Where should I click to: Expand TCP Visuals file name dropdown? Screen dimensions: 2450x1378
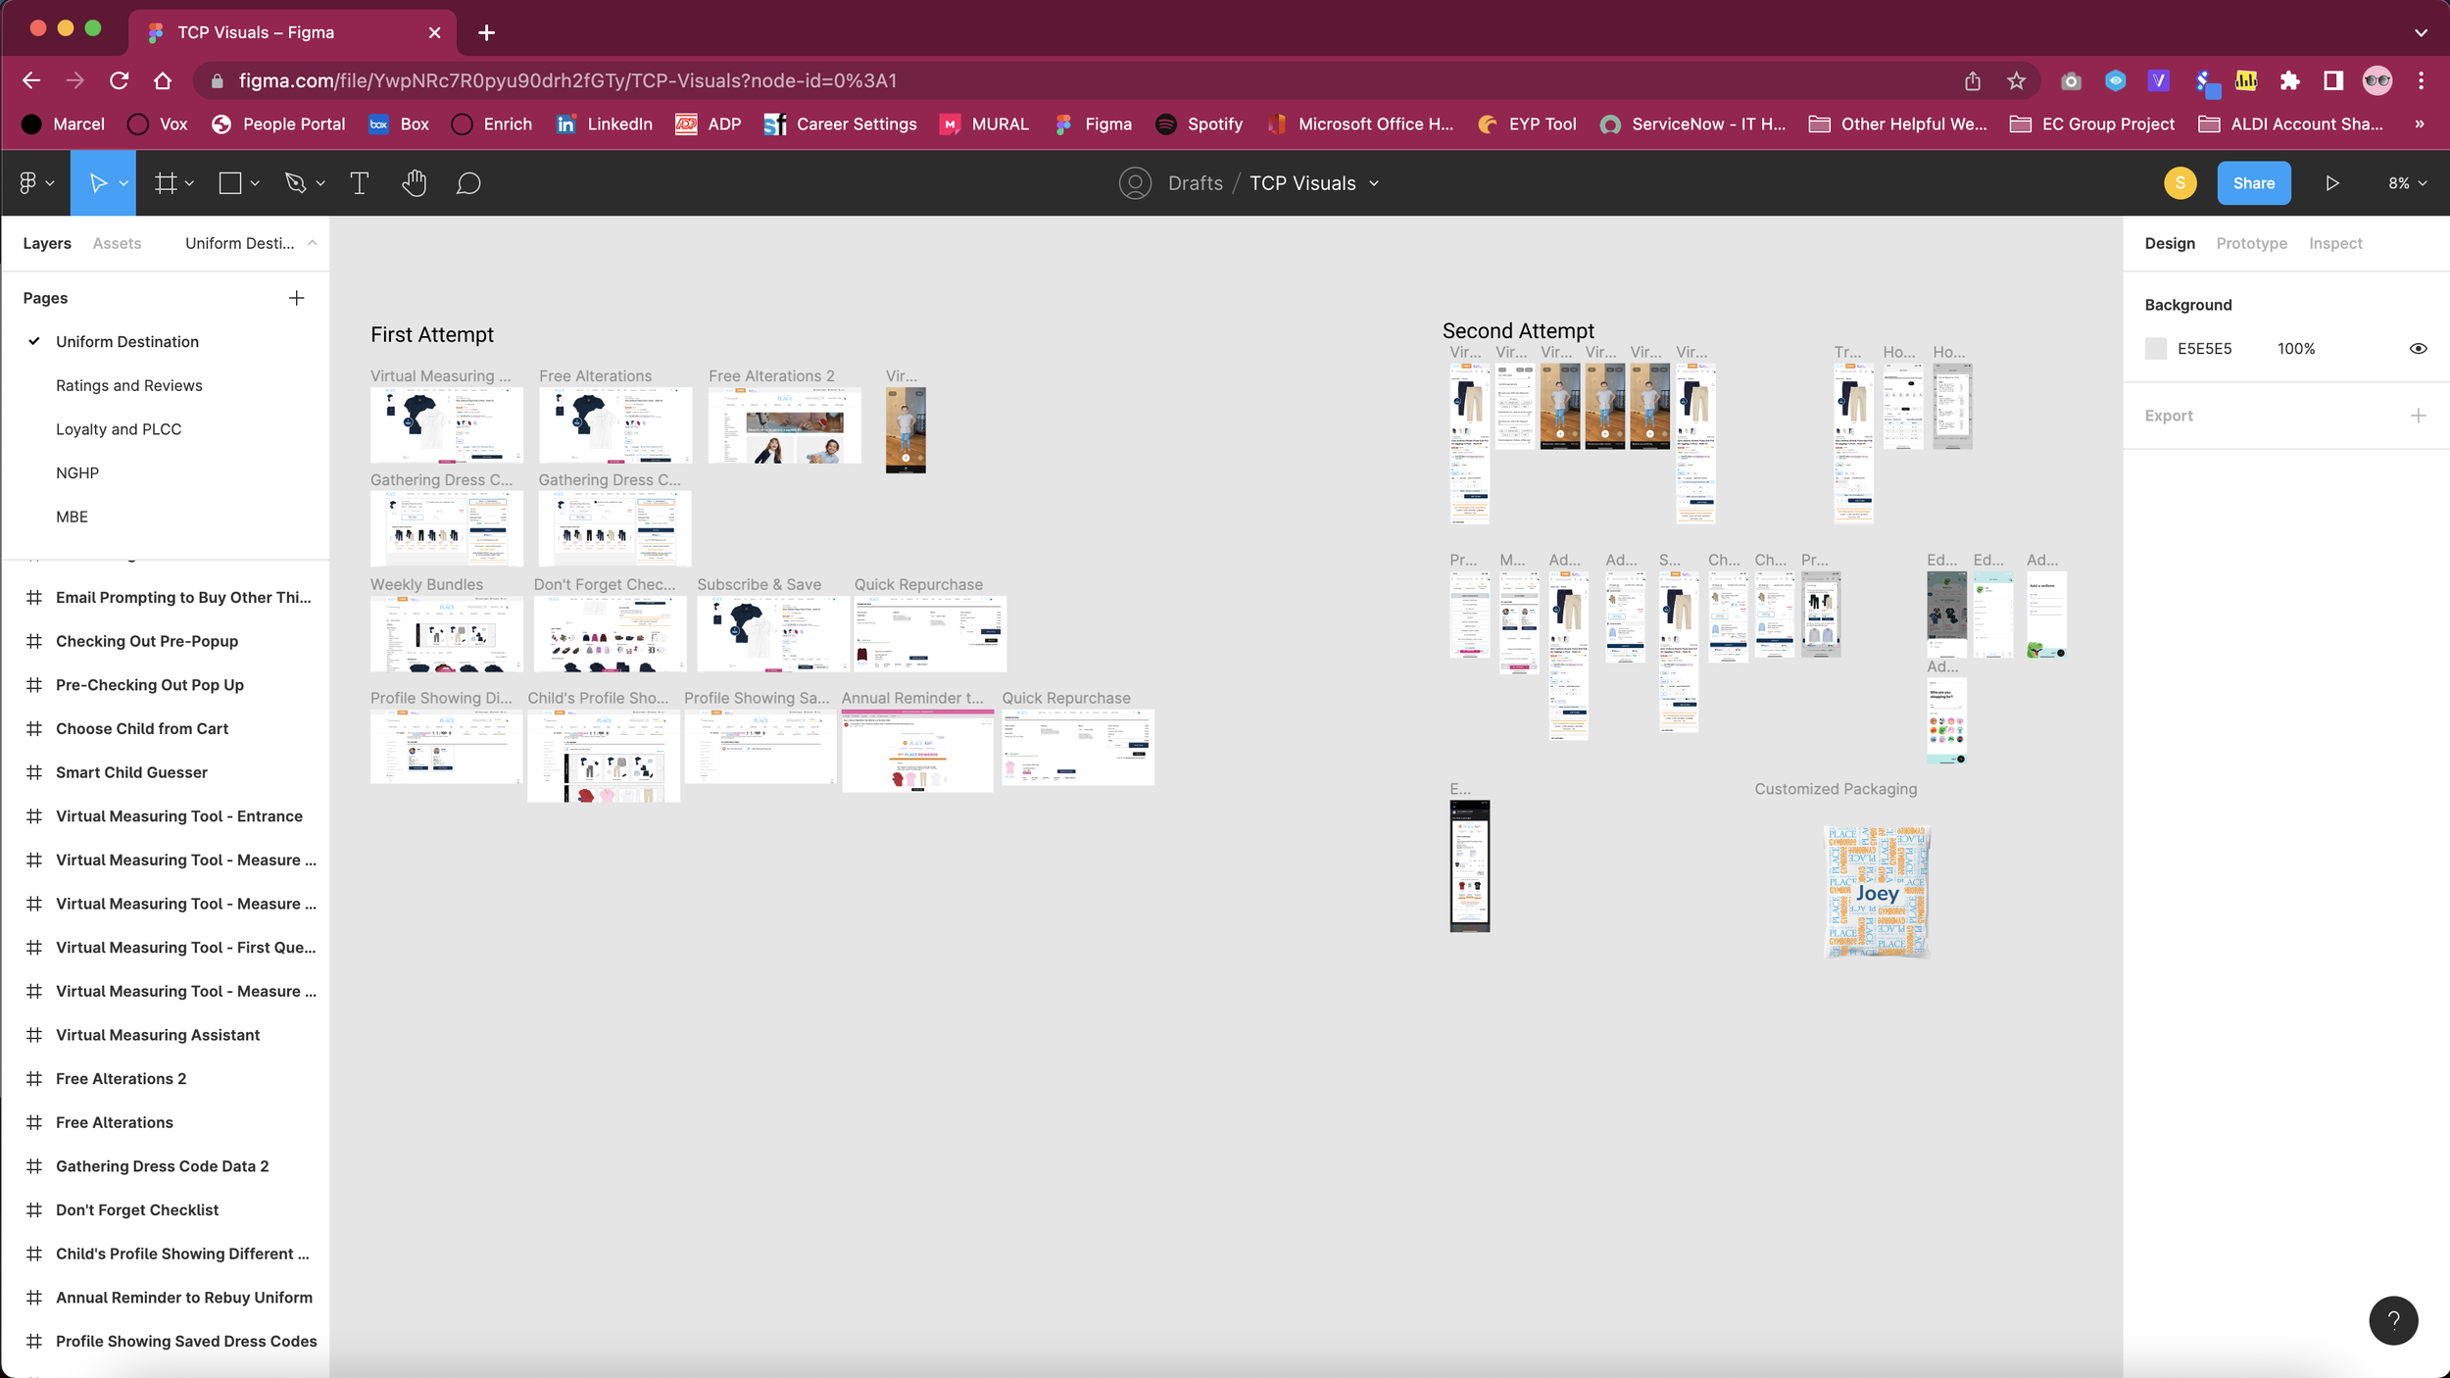click(1373, 183)
